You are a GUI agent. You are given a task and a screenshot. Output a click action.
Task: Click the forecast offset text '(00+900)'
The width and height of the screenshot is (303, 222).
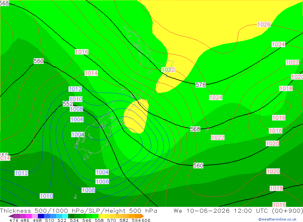click(x=287, y=210)
